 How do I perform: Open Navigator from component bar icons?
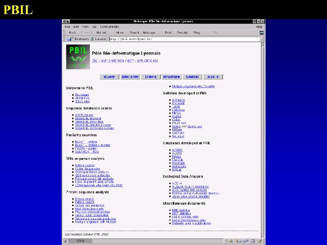pyautogui.click(x=230, y=241)
